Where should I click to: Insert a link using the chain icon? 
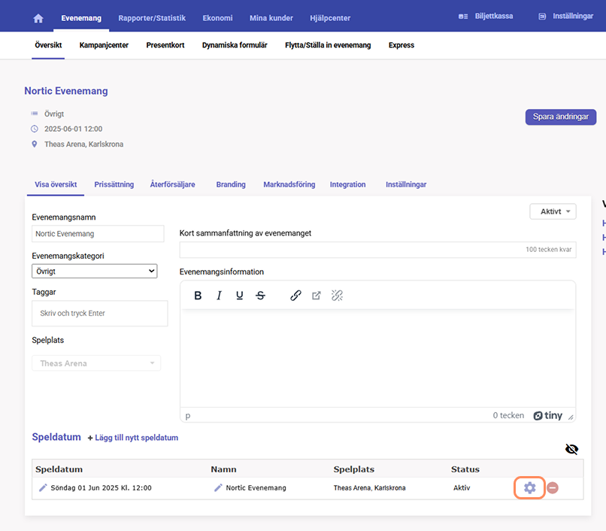(x=295, y=296)
